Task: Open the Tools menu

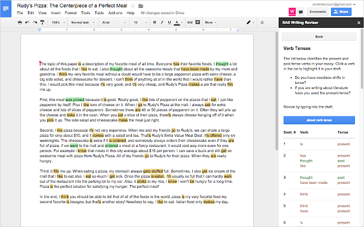Action: click(85, 13)
